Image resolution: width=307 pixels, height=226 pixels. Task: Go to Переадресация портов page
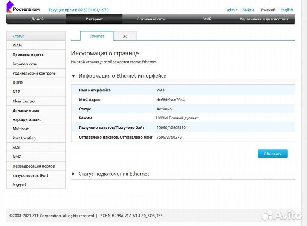click(x=33, y=166)
